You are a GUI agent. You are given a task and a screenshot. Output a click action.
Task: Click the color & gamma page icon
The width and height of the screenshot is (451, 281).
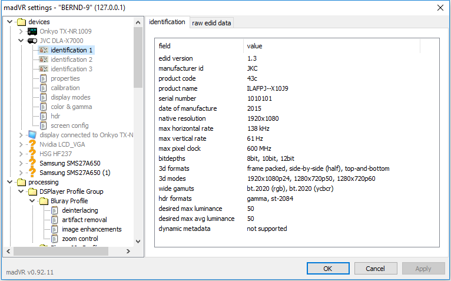click(x=44, y=107)
